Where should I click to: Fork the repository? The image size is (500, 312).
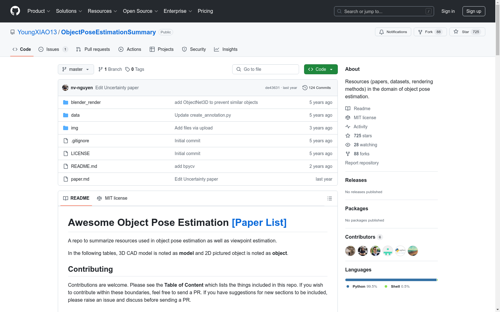pos(430,32)
